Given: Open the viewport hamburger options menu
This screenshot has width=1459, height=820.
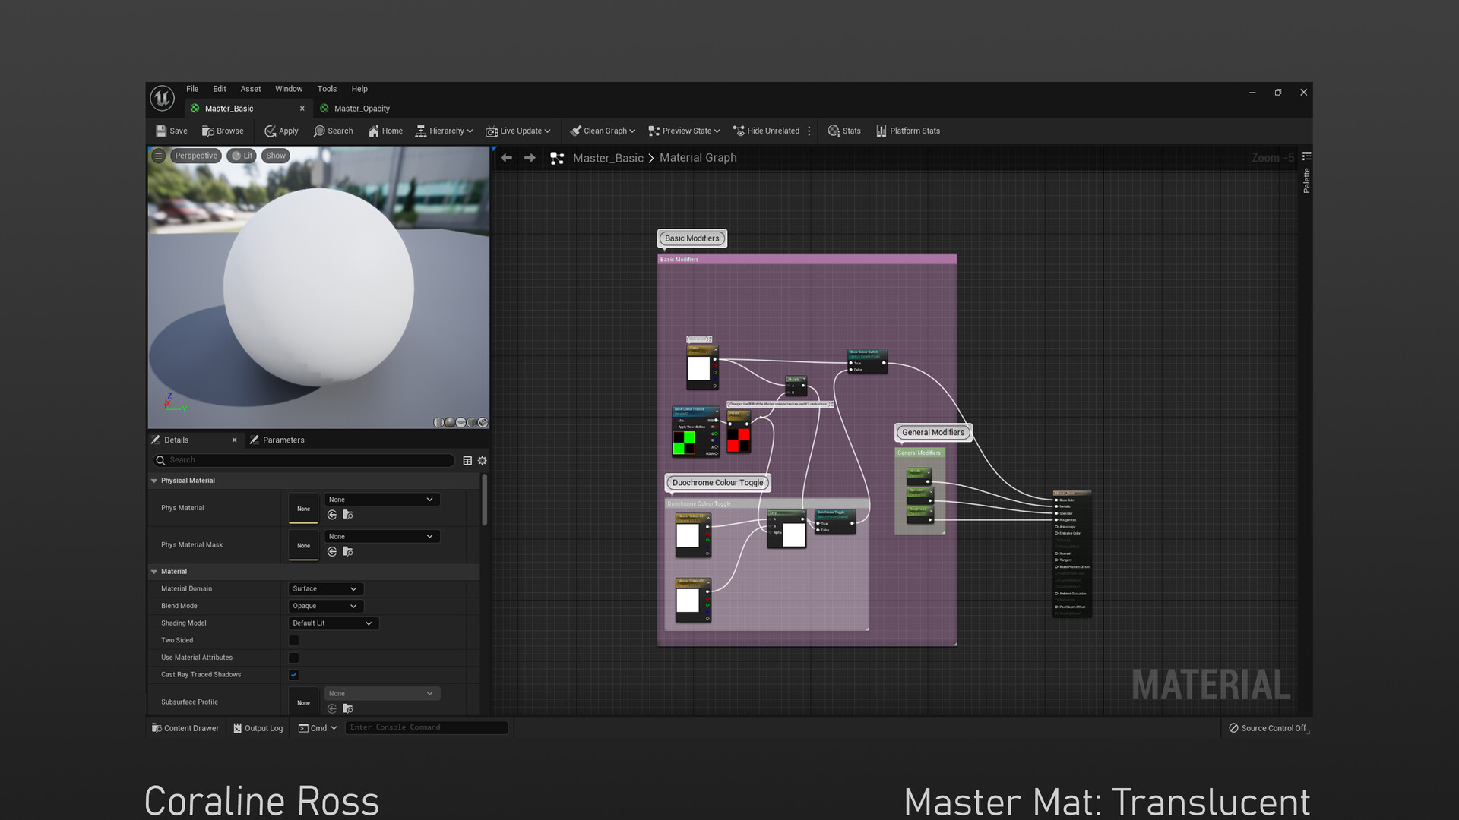Looking at the screenshot, I should click(x=158, y=156).
